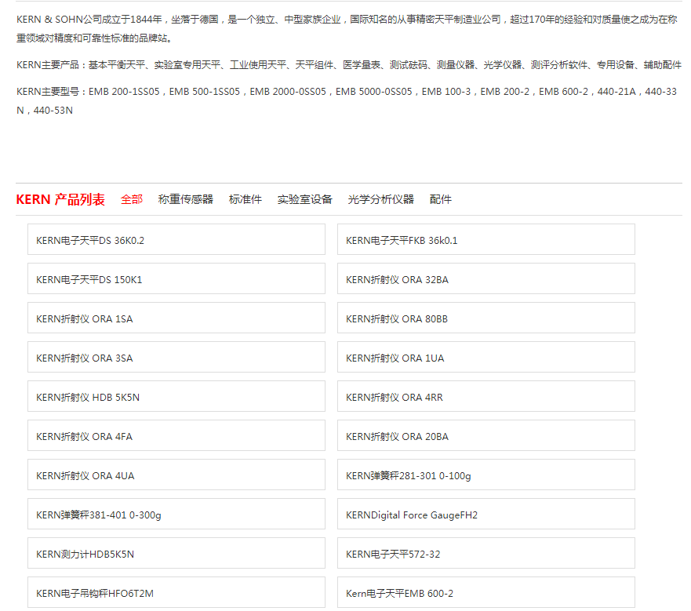Switch to the 称重传感器 tab

click(x=186, y=199)
